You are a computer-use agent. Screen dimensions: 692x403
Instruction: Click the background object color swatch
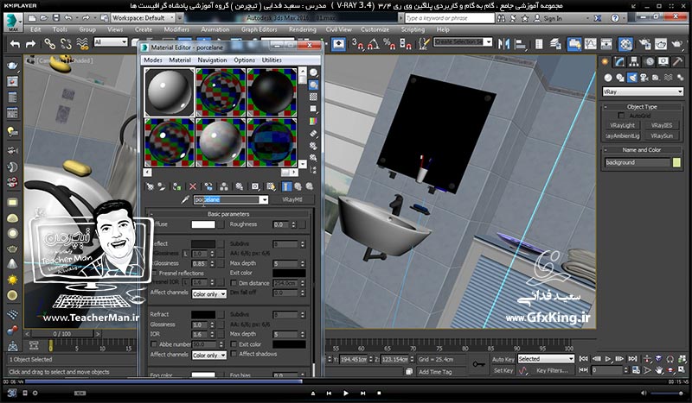pyautogui.click(x=676, y=162)
